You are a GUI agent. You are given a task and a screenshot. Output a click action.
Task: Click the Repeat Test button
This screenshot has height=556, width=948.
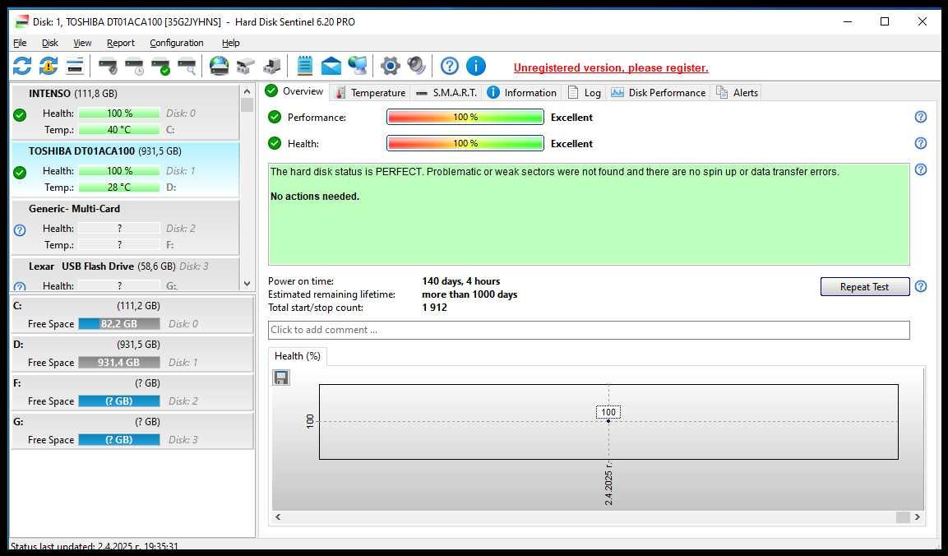pos(865,287)
